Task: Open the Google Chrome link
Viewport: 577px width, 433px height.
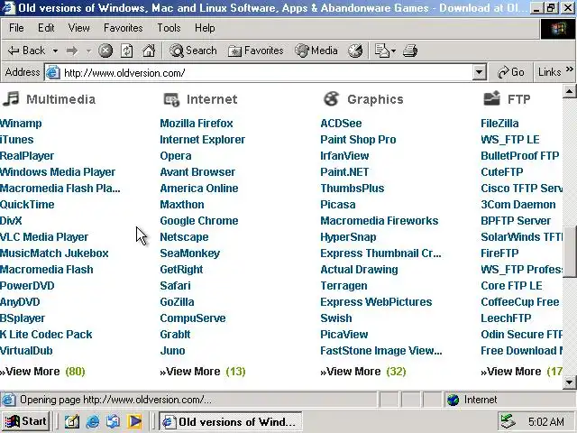Action: point(199,220)
